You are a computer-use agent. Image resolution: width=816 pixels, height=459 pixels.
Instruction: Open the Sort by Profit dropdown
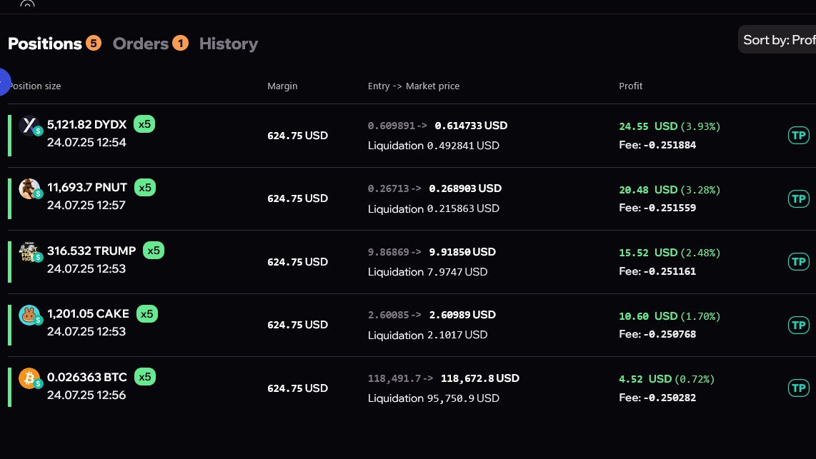pos(778,39)
